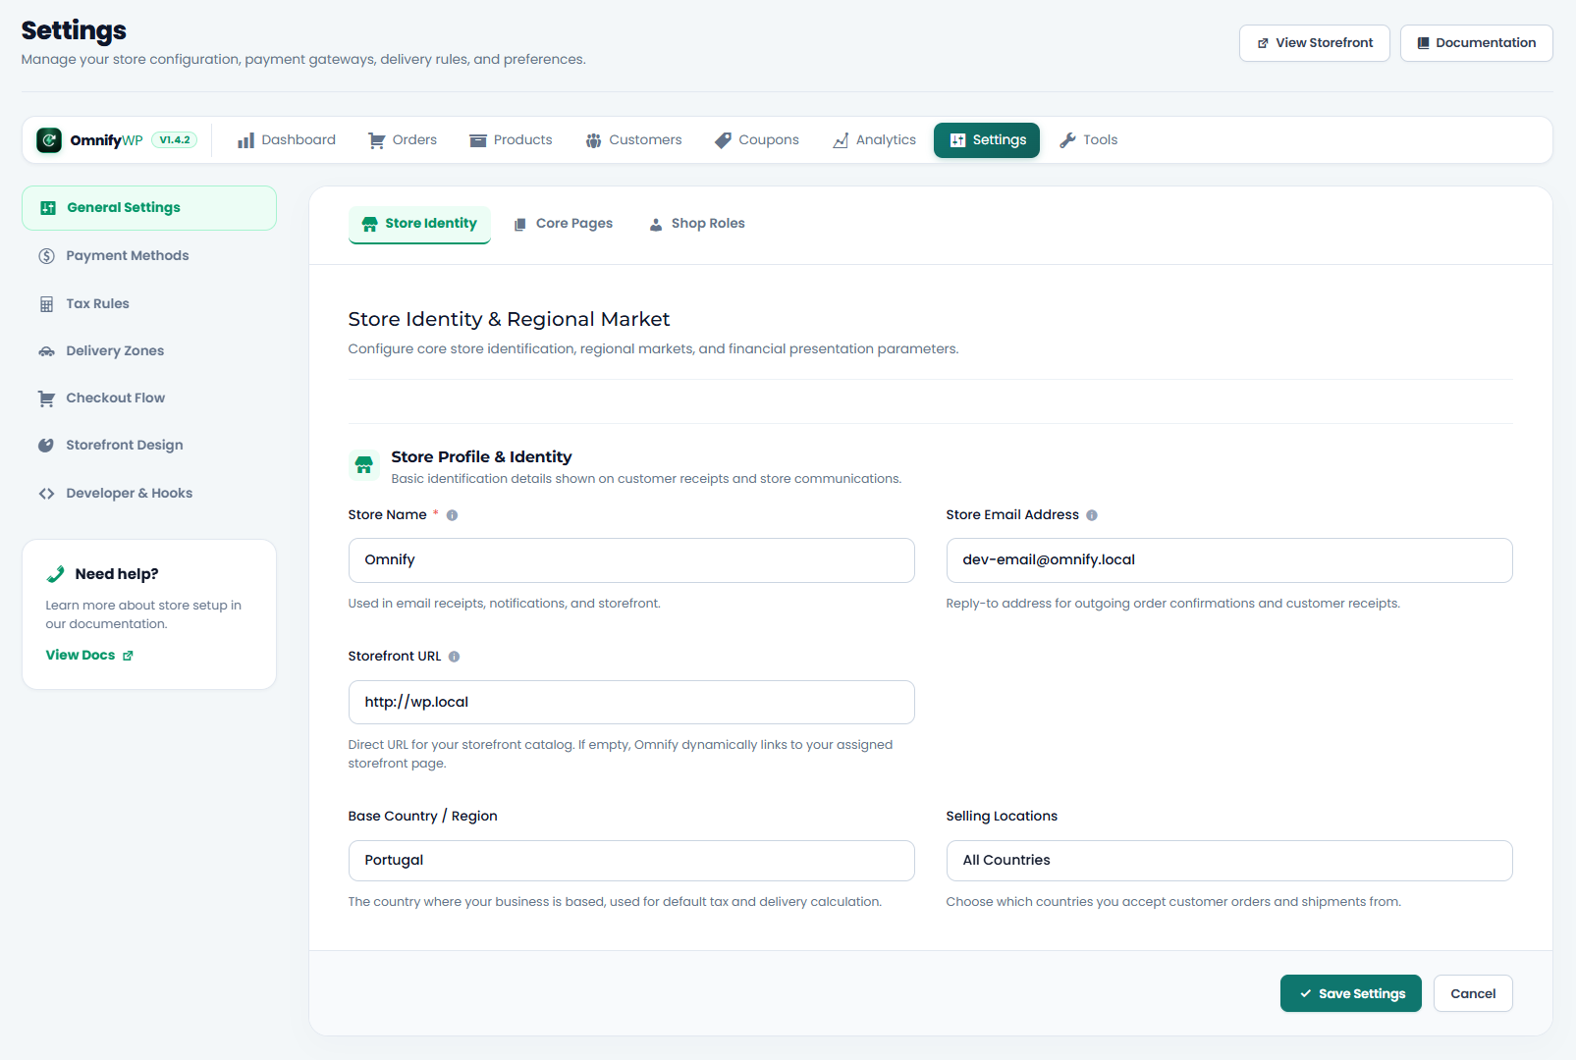The width and height of the screenshot is (1576, 1060).
Task: Click into the Store Name field
Action: point(631,560)
